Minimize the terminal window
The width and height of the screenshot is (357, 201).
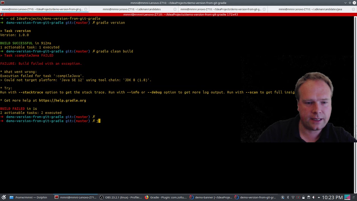346,3
